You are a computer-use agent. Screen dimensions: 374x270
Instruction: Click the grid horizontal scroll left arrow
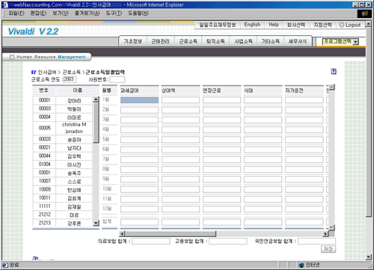pos(122,234)
